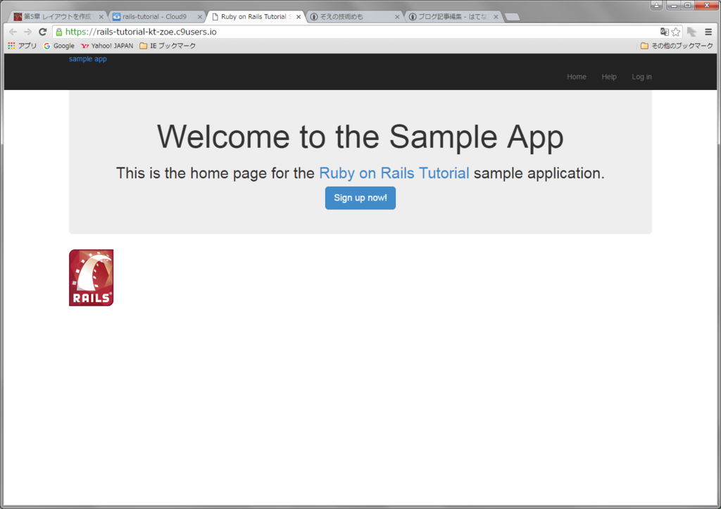
Task: Click the Welcome to the Sample App heading
Action: coord(360,137)
